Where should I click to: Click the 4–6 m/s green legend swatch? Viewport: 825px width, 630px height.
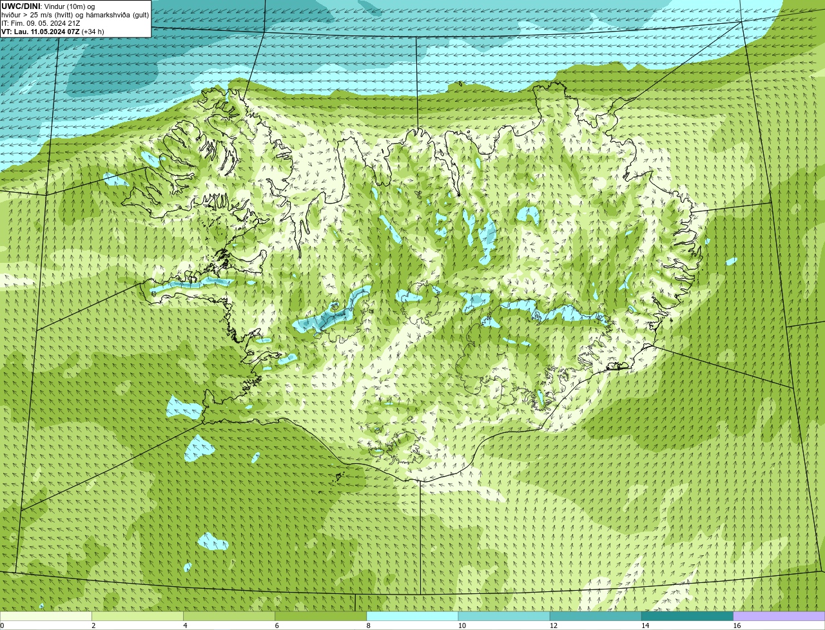coord(229,616)
